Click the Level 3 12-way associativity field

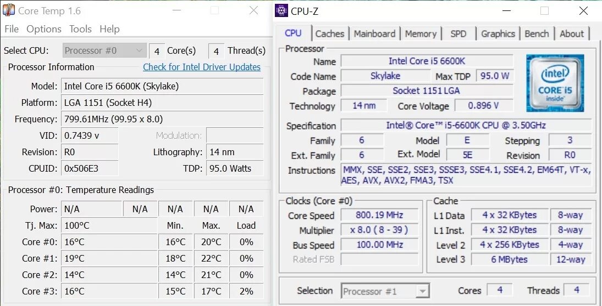click(571, 259)
